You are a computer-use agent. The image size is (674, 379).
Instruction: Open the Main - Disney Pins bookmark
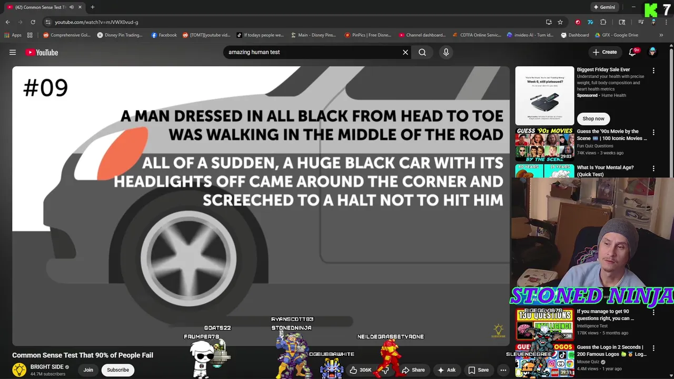(x=313, y=35)
